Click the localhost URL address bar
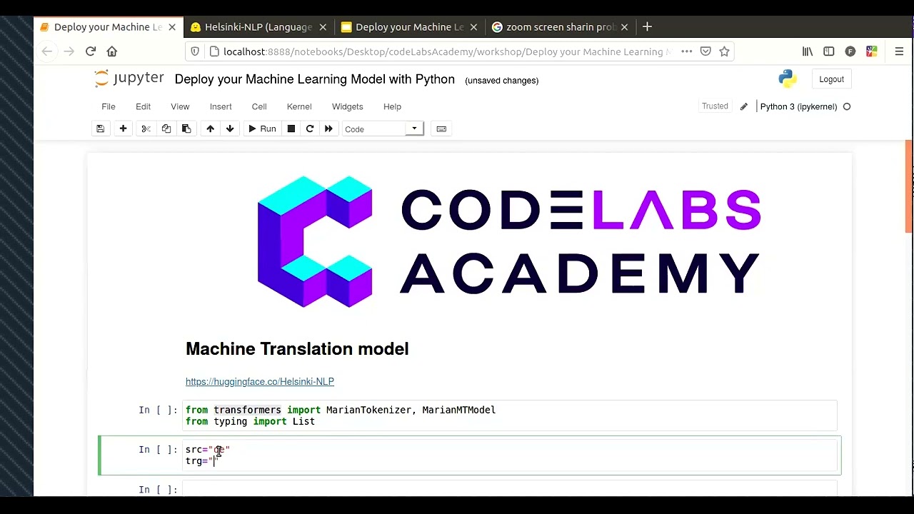The width and height of the screenshot is (914, 514). (x=447, y=51)
